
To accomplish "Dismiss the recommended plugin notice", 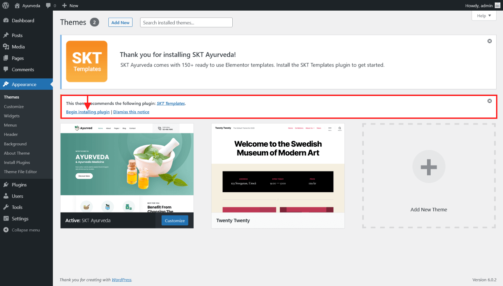I will [489, 101].
